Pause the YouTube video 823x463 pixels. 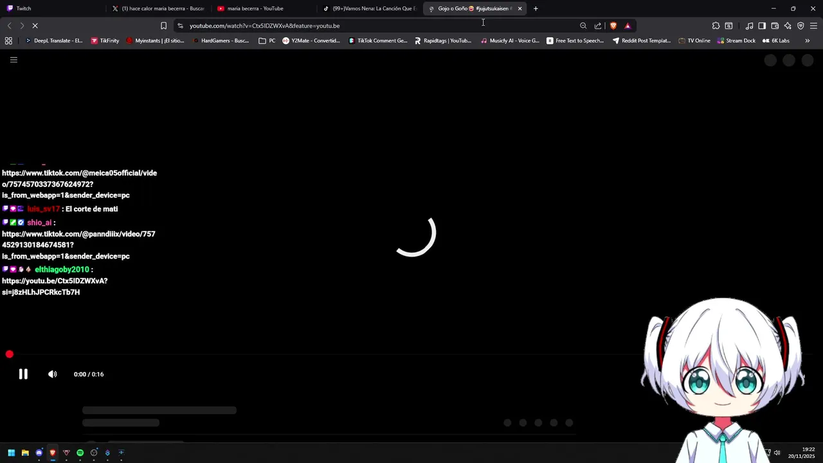(x=23, y=374)
